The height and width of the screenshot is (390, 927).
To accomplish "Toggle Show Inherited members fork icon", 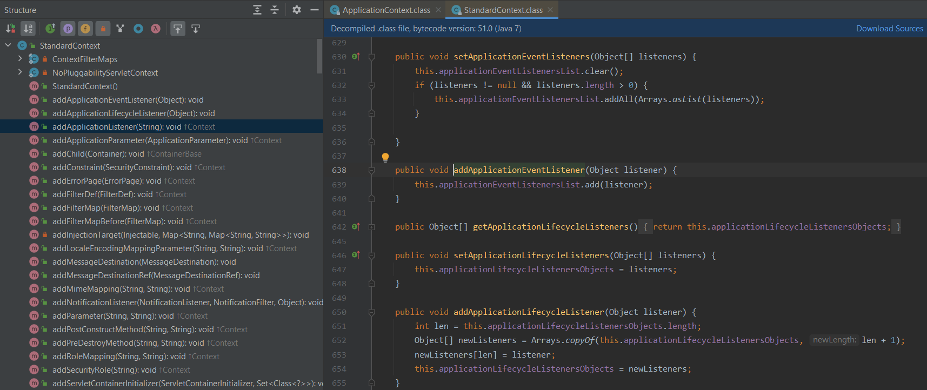I will 120,29.
